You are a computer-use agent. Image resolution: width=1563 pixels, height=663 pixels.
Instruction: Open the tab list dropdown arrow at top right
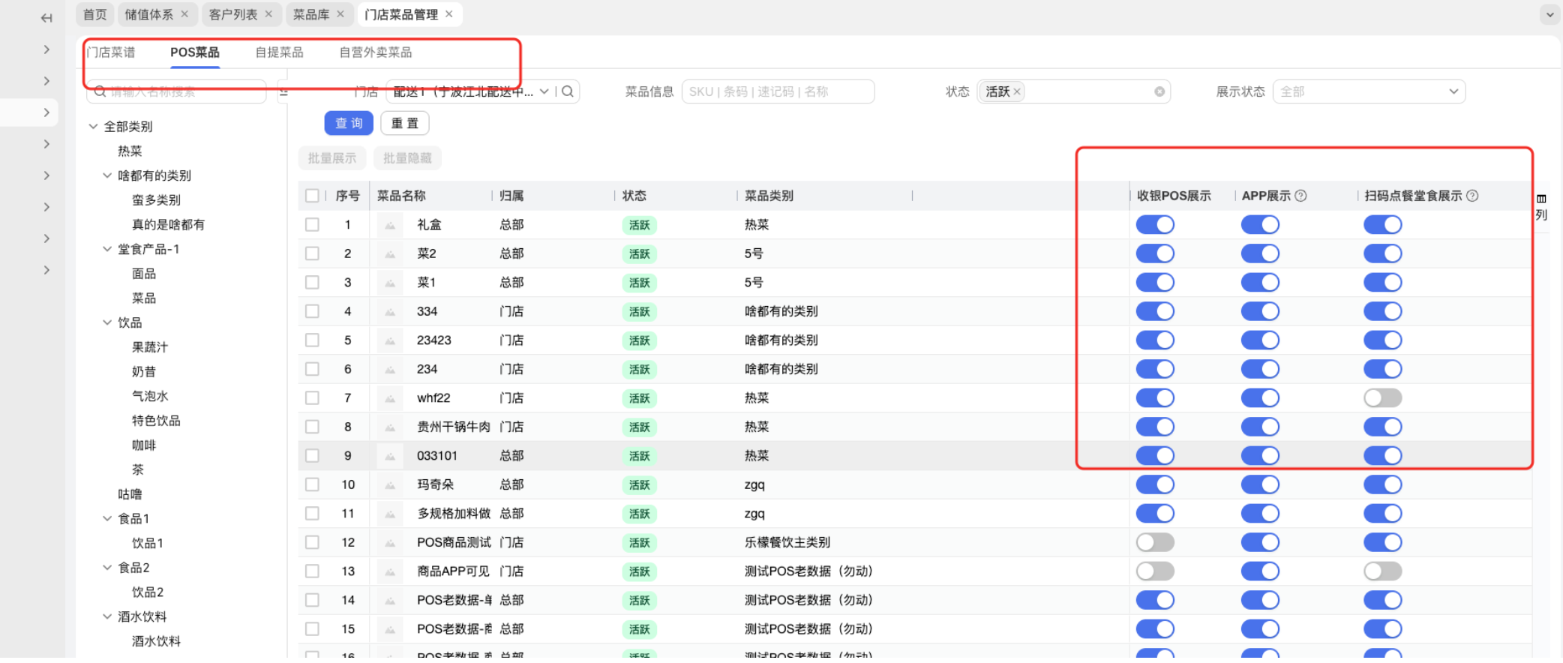pos(1549,14)
